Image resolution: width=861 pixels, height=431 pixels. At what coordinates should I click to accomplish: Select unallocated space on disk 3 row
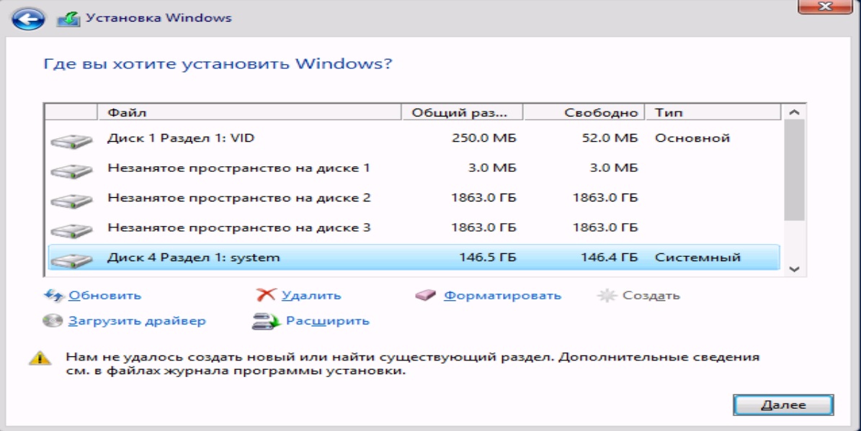point(239,228)
